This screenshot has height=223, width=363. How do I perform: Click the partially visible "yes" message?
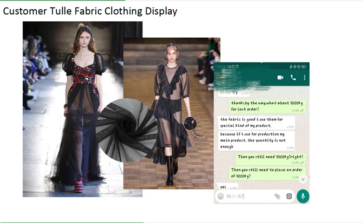(x=223, y=186)
